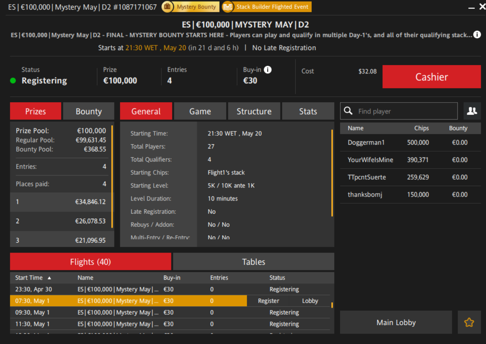
Task: Click the Stack Builder Flighted Event badge
Action: (267, 7)
